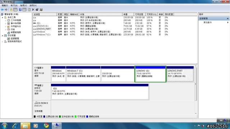Select the 150.00 GB unnamed volume row in the list
Viewport: 230px width, 129px height.
point(101,18)
